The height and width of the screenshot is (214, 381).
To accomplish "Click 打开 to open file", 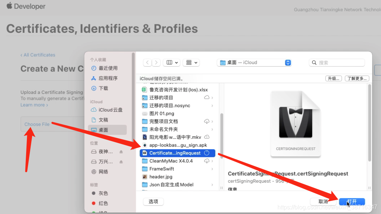I will click(352, 201).
